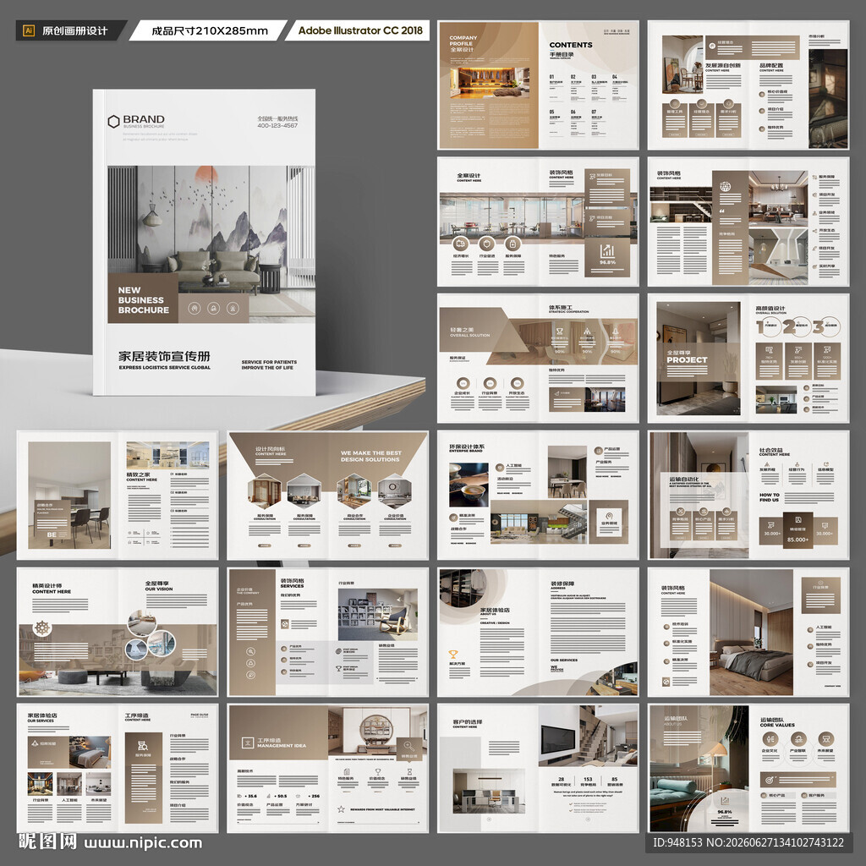
Task: Select the WE MAKE THE BEST DESIGN SOLUTIONS spread
Action: click(327, 496)
